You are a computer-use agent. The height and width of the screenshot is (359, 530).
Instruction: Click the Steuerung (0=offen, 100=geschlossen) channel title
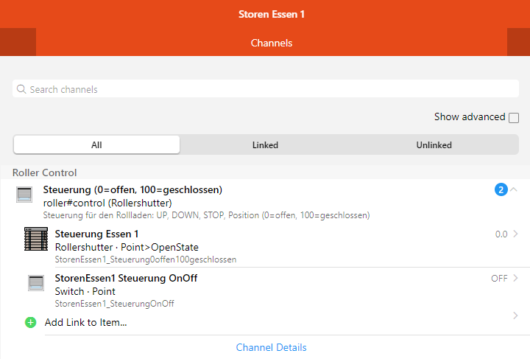click(x=132, y=189)
